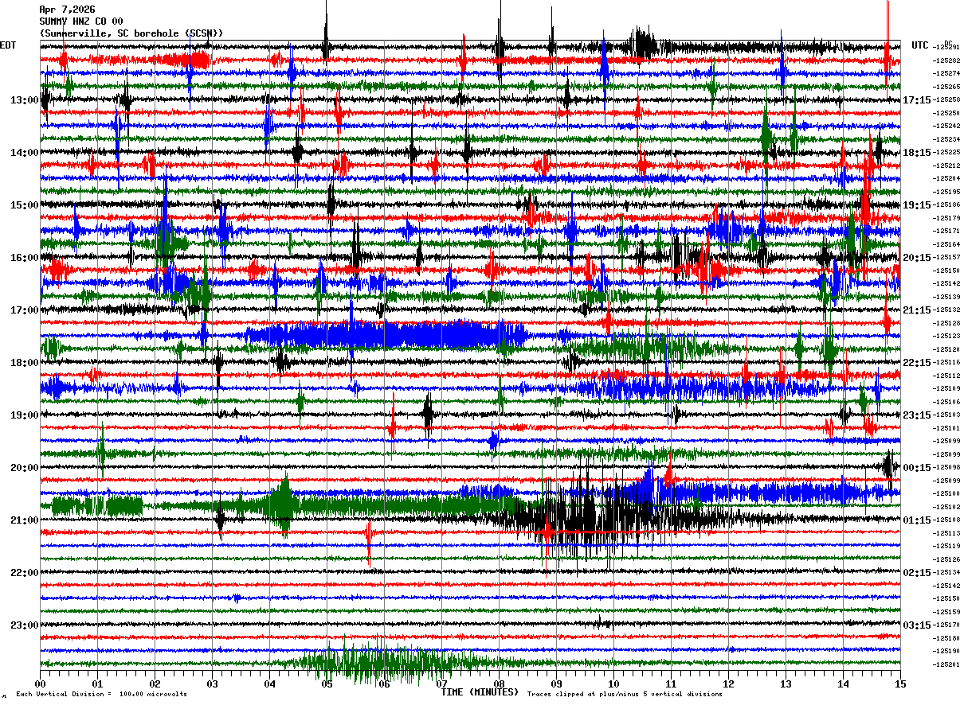964x705 pixels.
Task: Click the DC offset value -125234
Action: click(946, 139)
